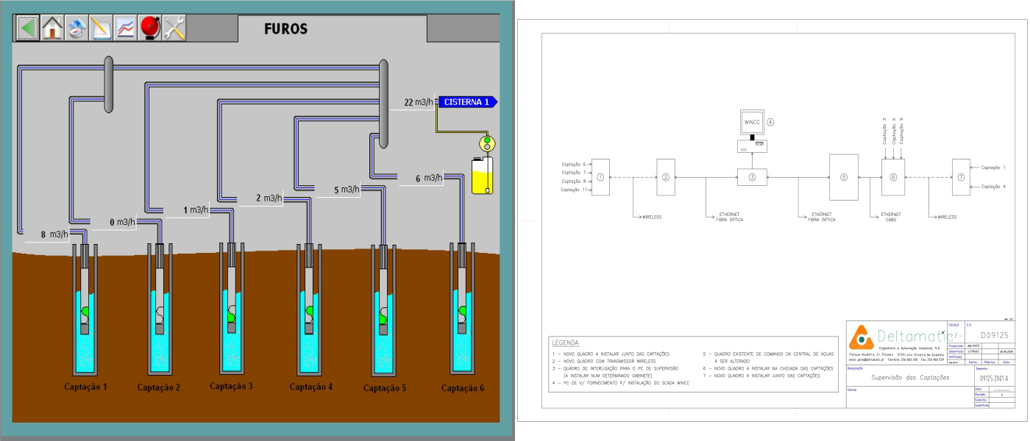Click the green back arrow button
Viewport: 1030px width, 441px height.
(x=28, y=28)
